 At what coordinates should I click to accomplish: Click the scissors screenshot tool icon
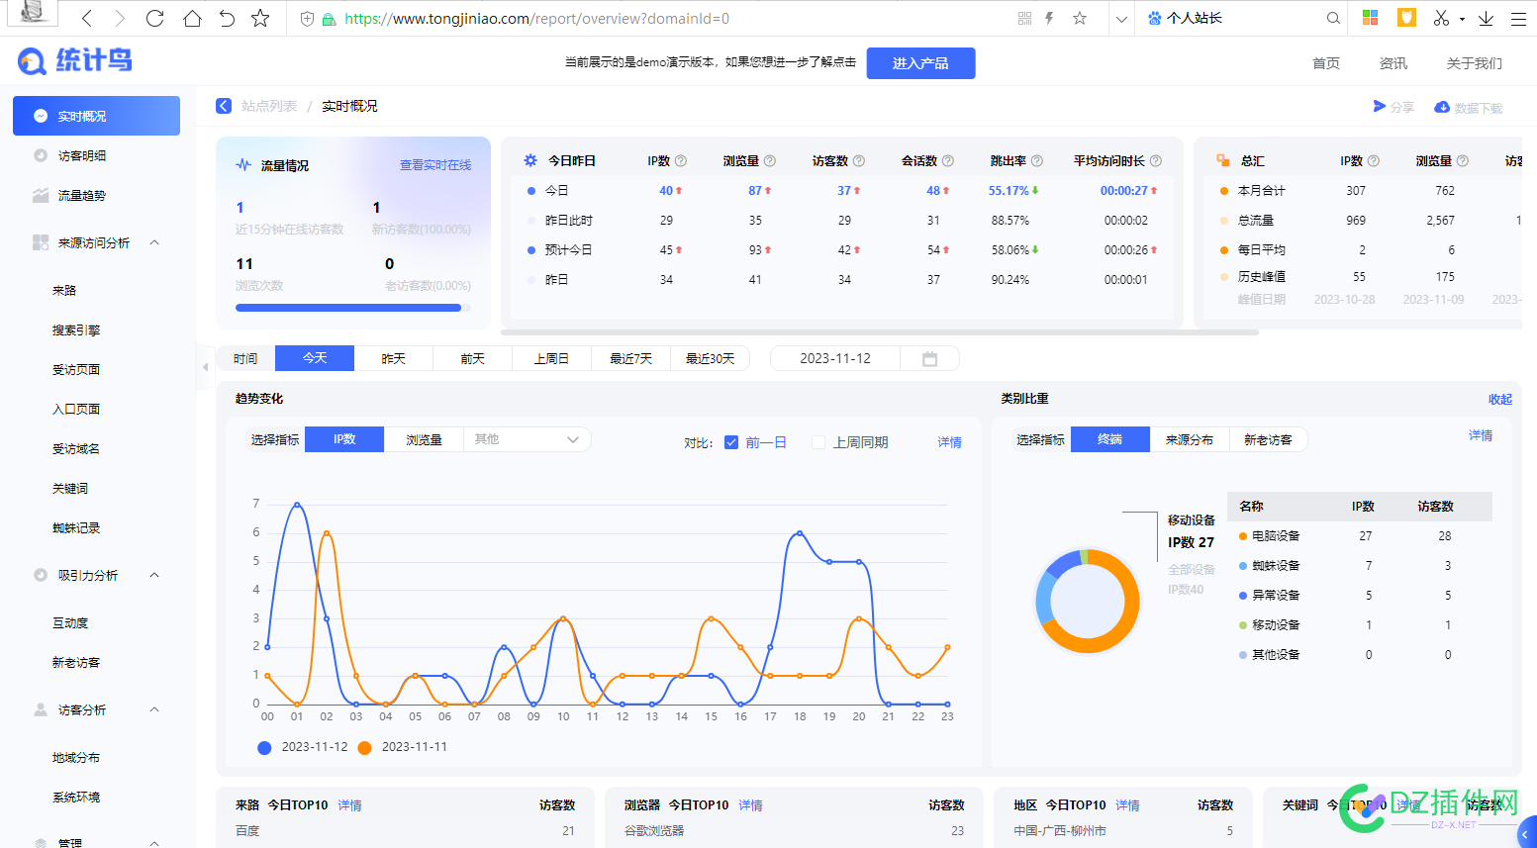(x=1441, y=18)
